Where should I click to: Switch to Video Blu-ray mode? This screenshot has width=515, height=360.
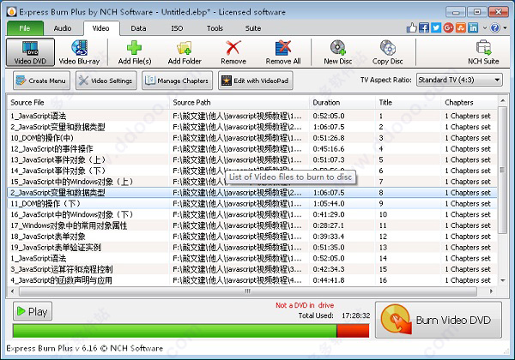click(79, 52)
